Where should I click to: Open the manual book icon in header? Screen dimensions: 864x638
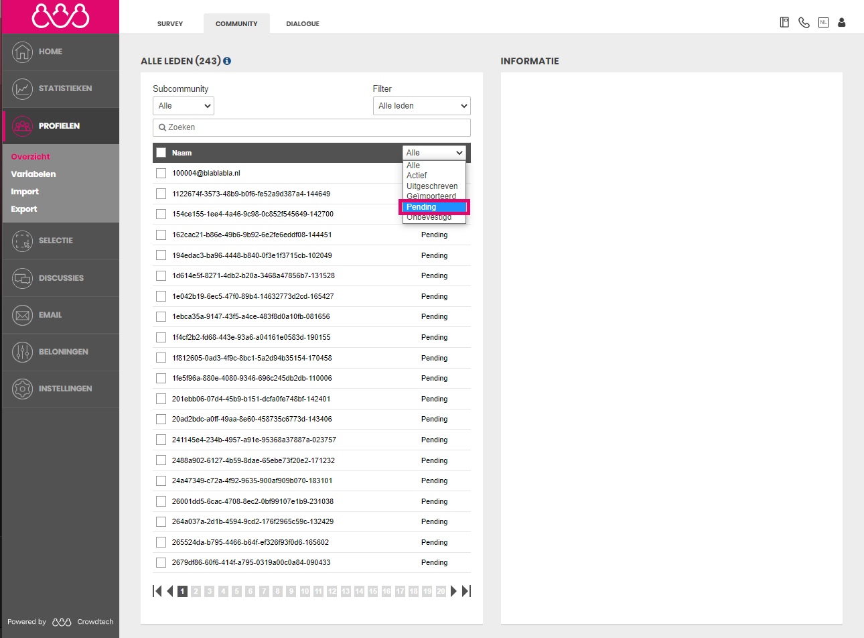[x=784, y=22]
